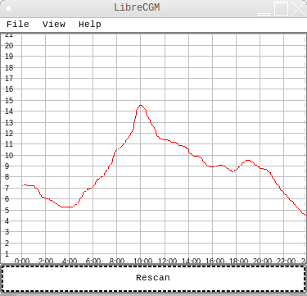Click the 1 value on the glucose axis
Image resolution: width=307 pixels, height=296 pixels.
7,254
